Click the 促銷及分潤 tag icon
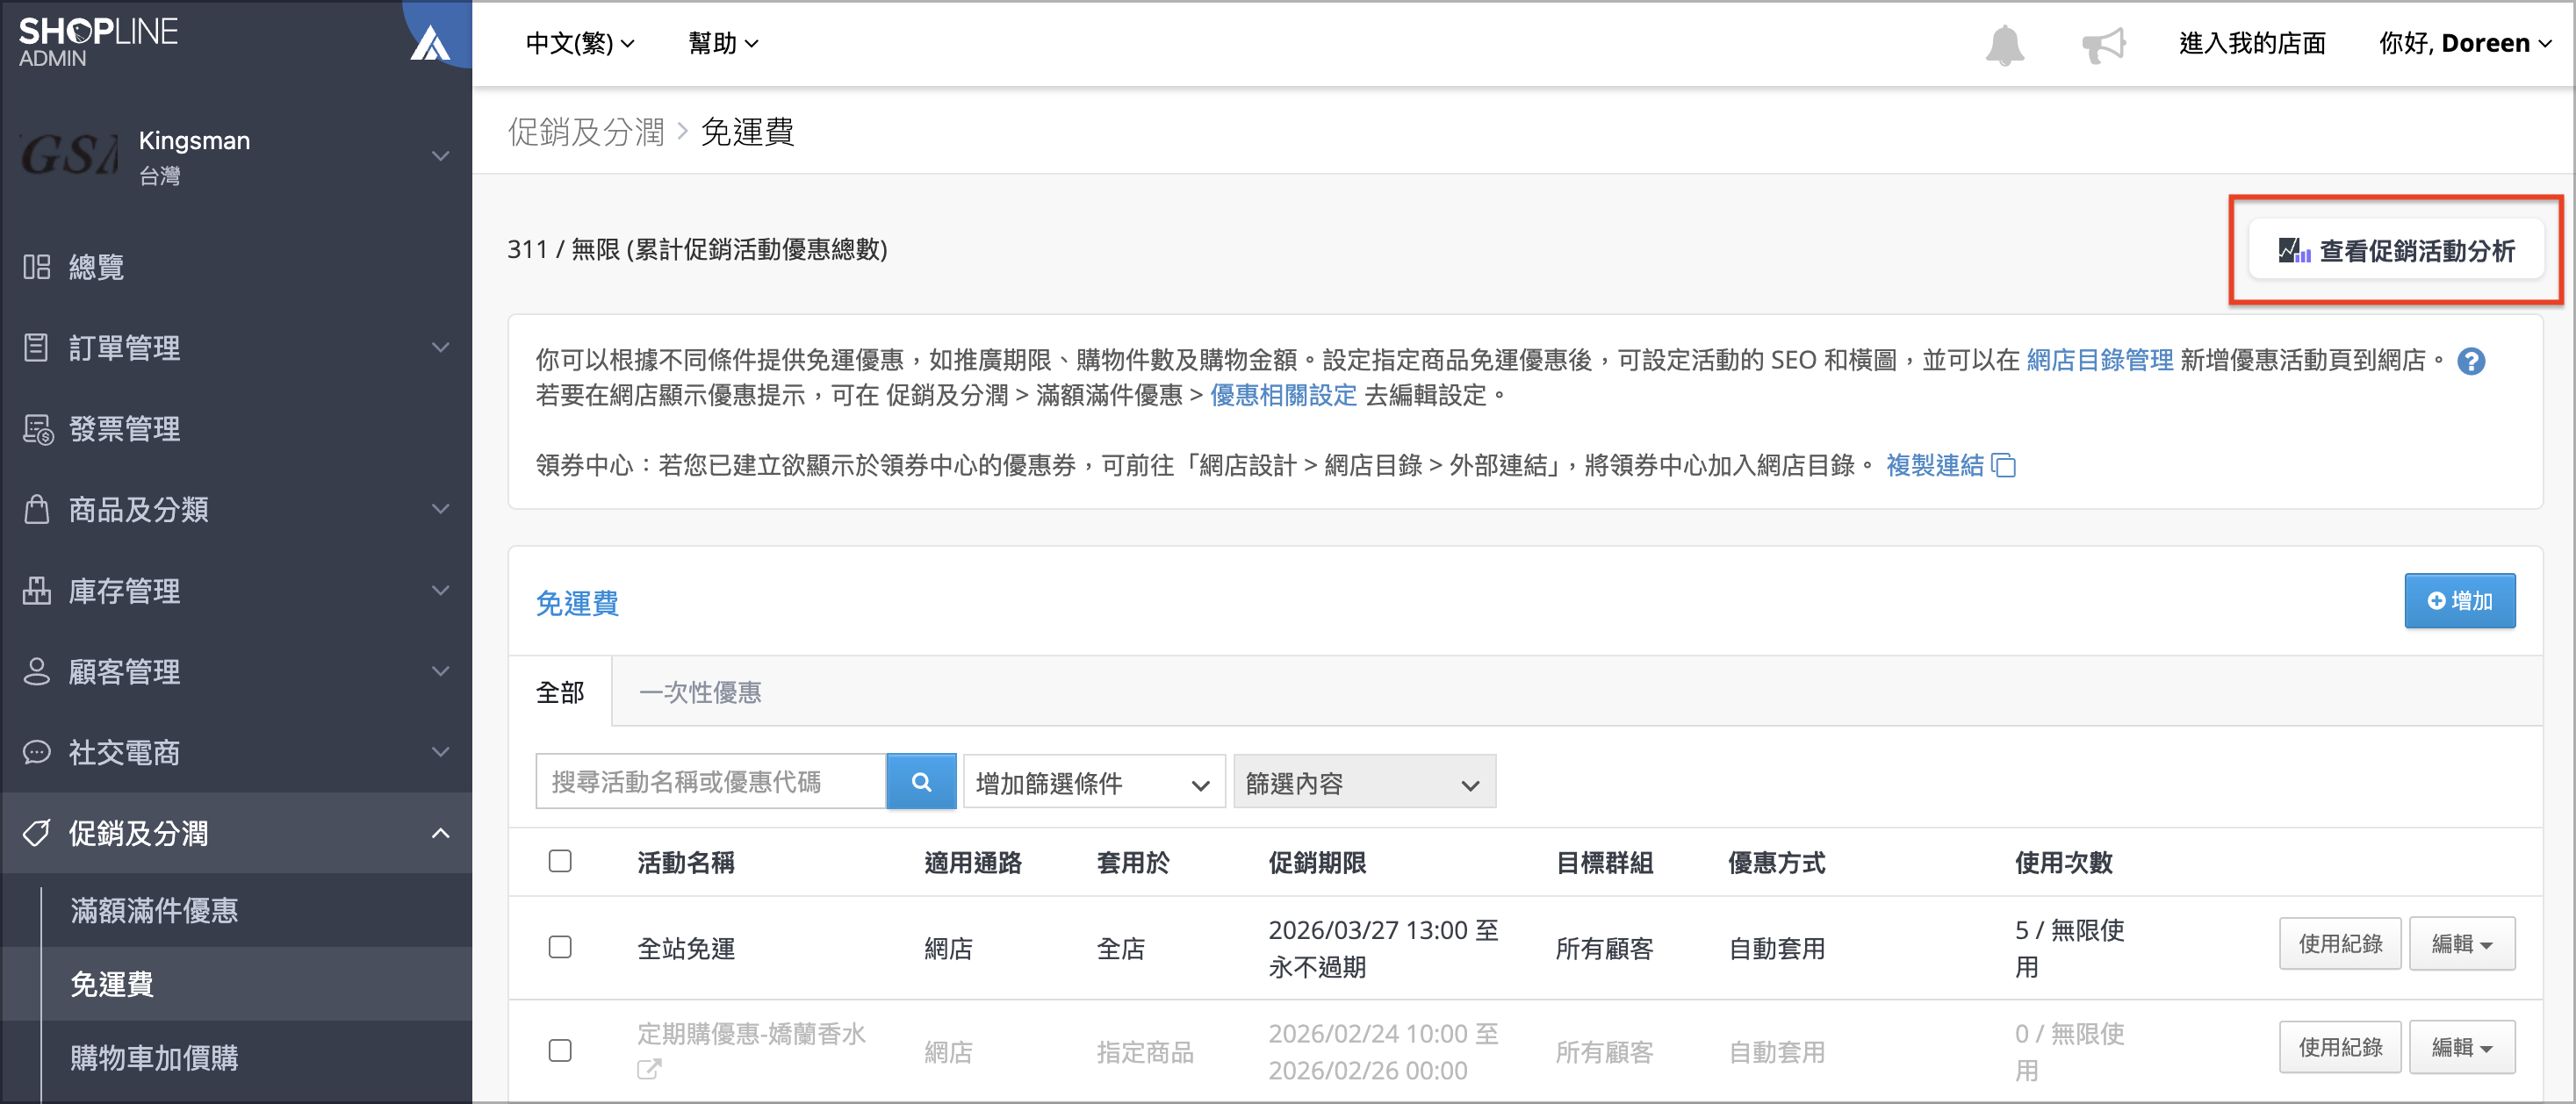The image size is (2576, 1104). click(37, 833)
